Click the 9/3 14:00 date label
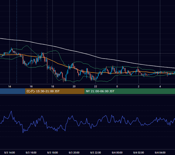Image resolution: width=175 pixels, height=155 pixels. point(10,152)
